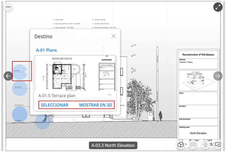Tap the First Floor blue hotspot marker

click(x=20, y=88)
